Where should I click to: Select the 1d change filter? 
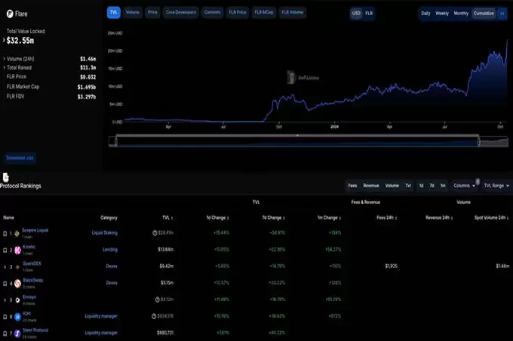(422, 186)
